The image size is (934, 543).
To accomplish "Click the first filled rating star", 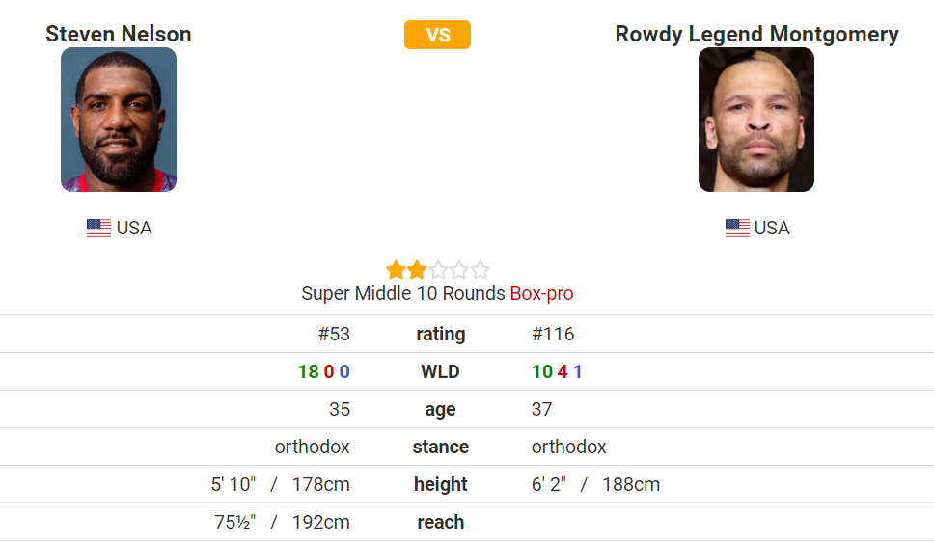I will click(x=396, y=270).
